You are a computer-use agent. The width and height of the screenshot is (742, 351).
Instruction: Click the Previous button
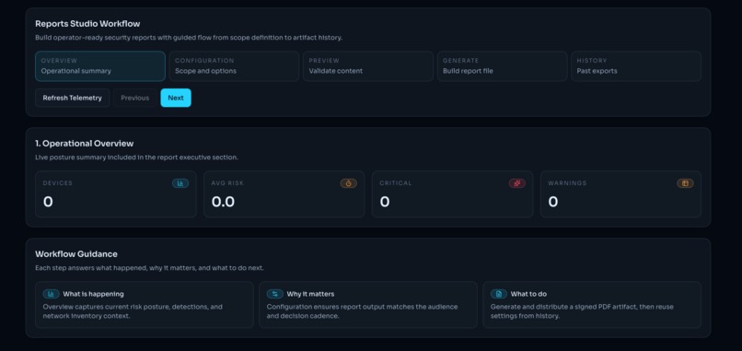pos(134,98)
